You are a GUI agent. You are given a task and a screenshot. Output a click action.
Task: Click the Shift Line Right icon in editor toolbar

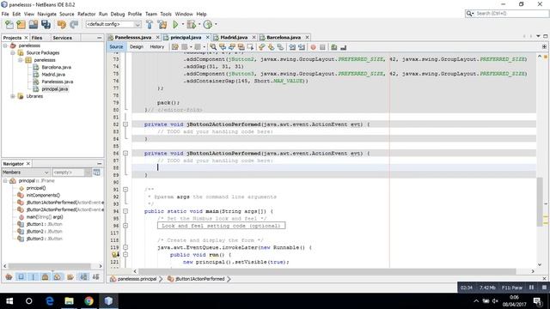pyautogui.click(x=302, y=47)
